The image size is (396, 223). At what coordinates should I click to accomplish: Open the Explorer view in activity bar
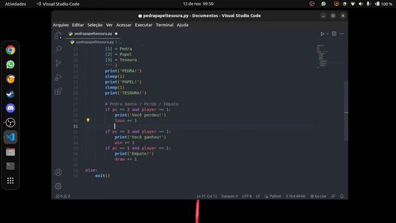[58, 35]
